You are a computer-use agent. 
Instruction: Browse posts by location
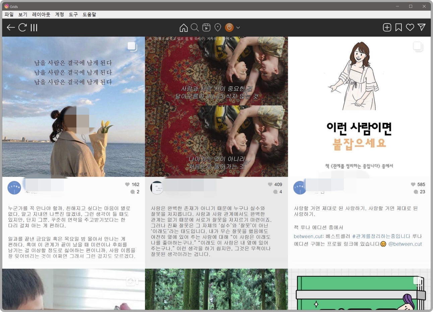point(218,28)
